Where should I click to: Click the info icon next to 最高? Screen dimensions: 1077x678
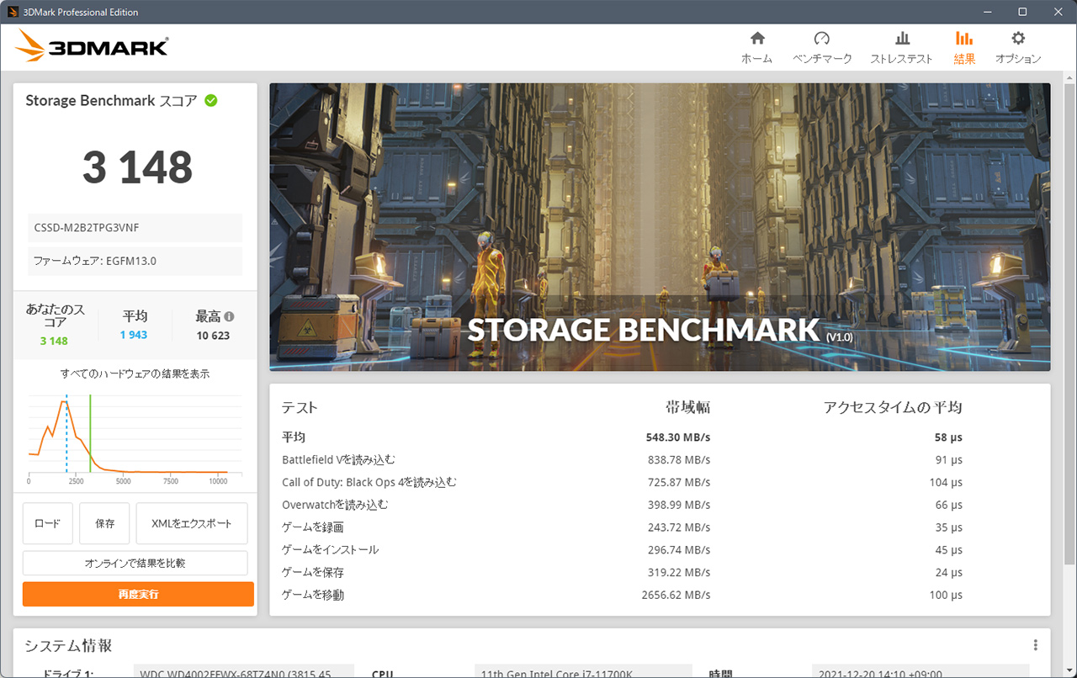click(229, 317)
